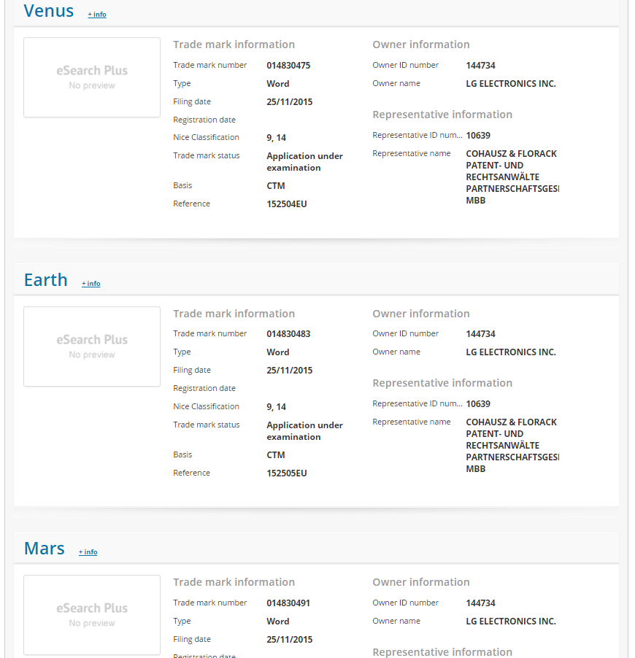Click the Mars No preview thumbnail
The width and height of the screenshot is (635, 658).
pyautogui.click(x=92, y=615)
